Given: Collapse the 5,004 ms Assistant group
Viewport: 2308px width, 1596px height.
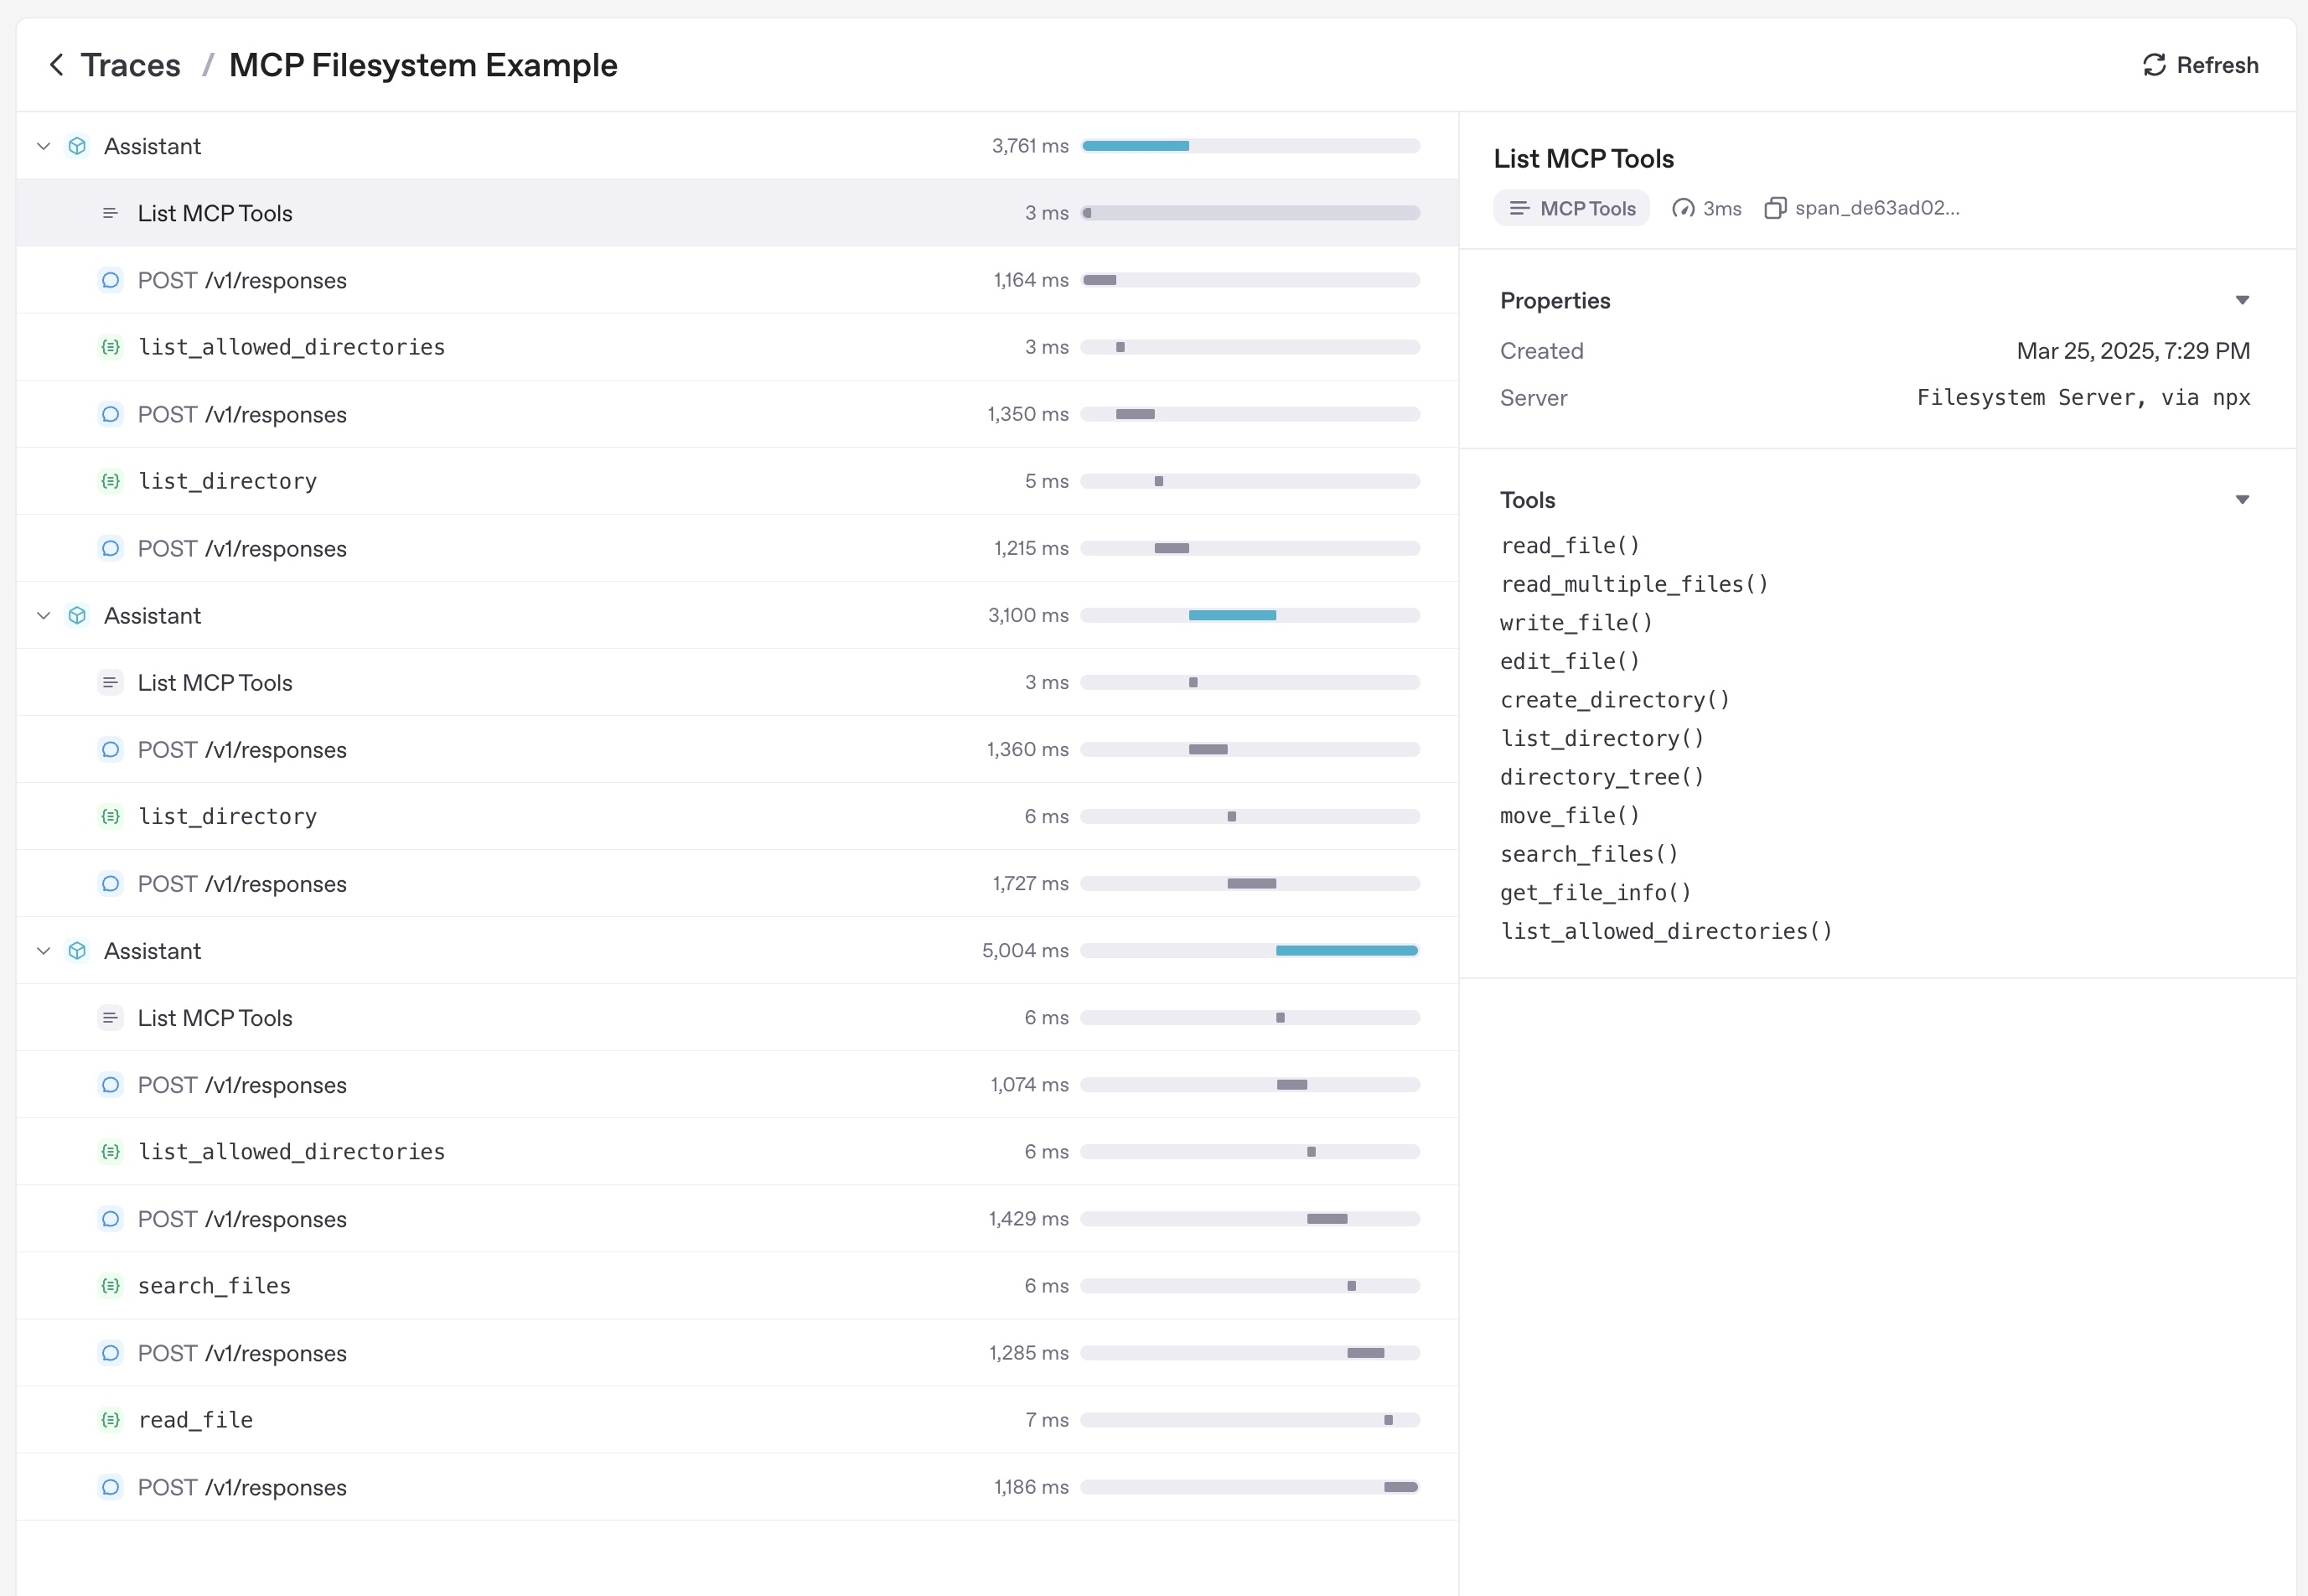Looking at the screenshot, I should coord(44,950).
